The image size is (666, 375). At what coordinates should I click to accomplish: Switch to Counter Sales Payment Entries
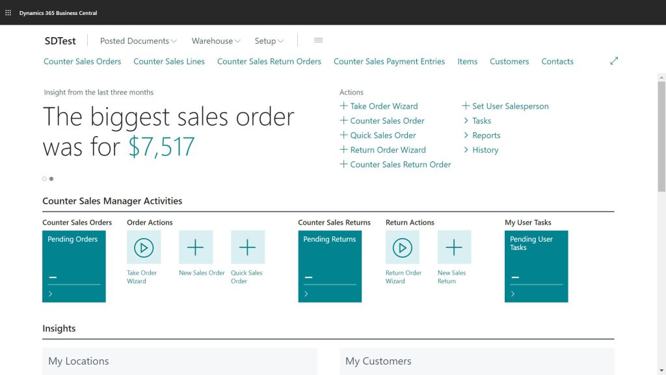coord(389,61)
